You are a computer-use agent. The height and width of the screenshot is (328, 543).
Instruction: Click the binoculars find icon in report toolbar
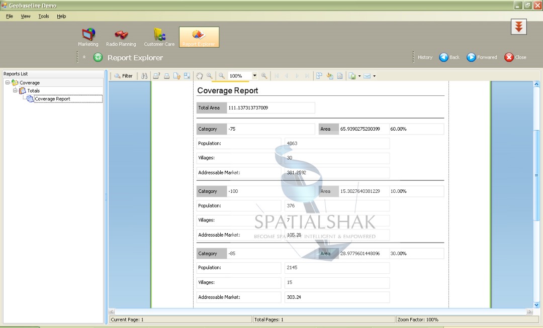point(144,76)
